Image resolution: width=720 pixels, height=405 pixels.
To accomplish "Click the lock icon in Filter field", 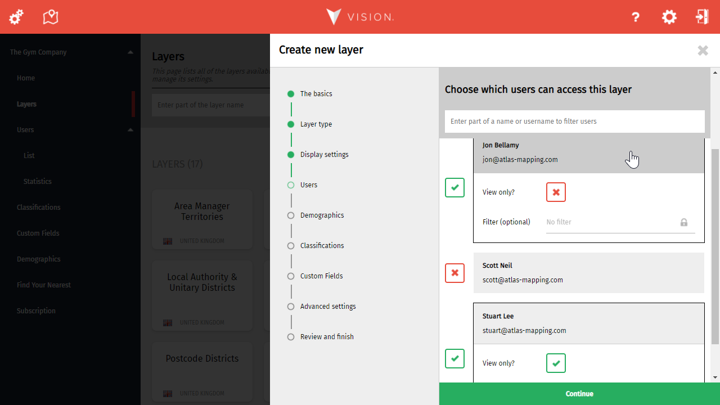I will (x=683, y=222).
